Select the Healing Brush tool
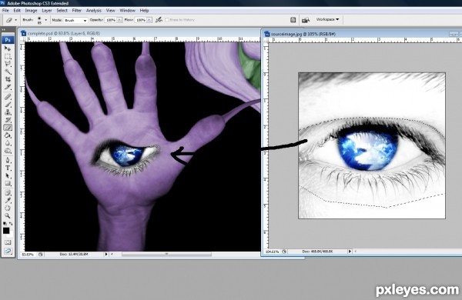Image resolution: width=462 pixels, height=300 pixels. (8, 97)
